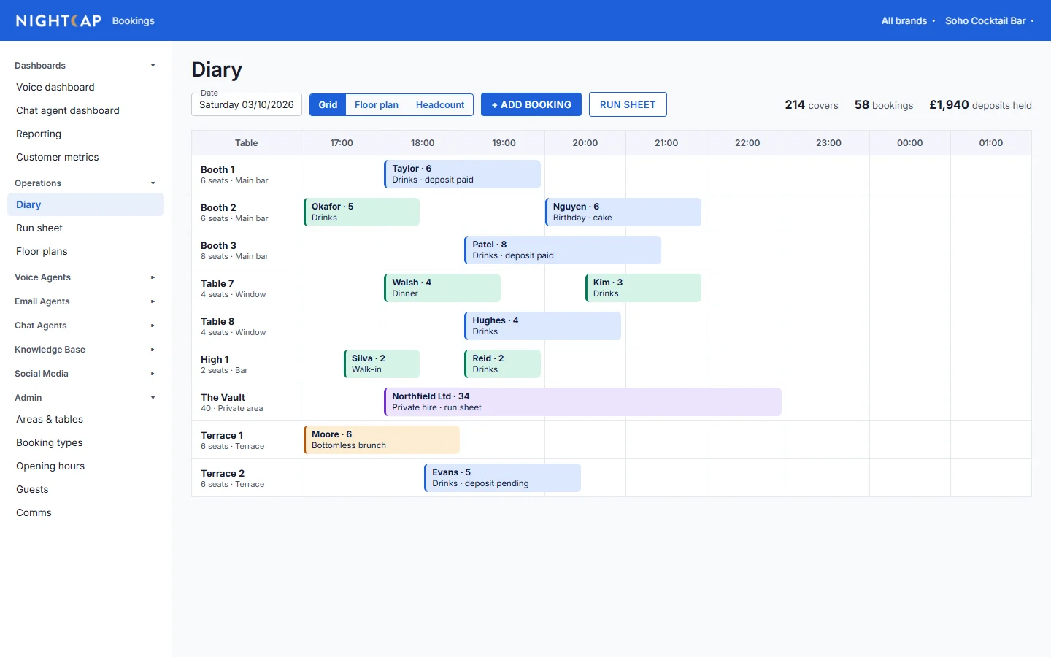1051x657 pixels.
Task: Expand the Voice Agents section
Action: [x=85, y=277]
